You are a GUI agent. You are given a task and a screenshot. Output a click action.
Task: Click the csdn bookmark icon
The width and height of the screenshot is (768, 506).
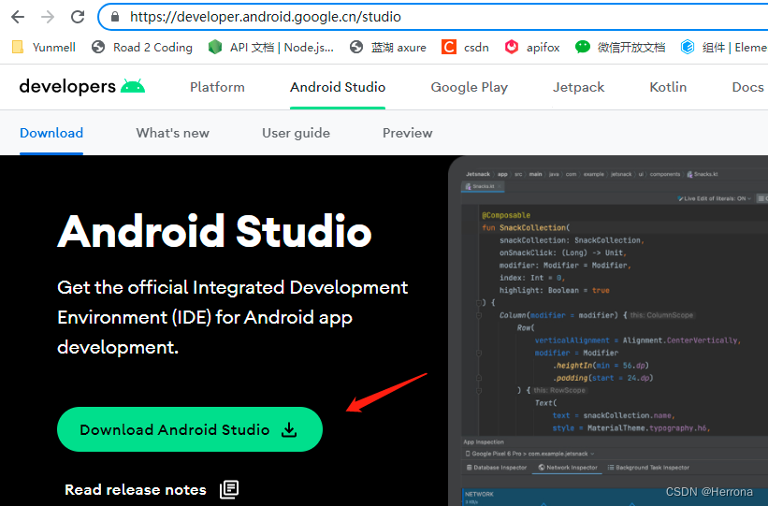pos(449,48)
